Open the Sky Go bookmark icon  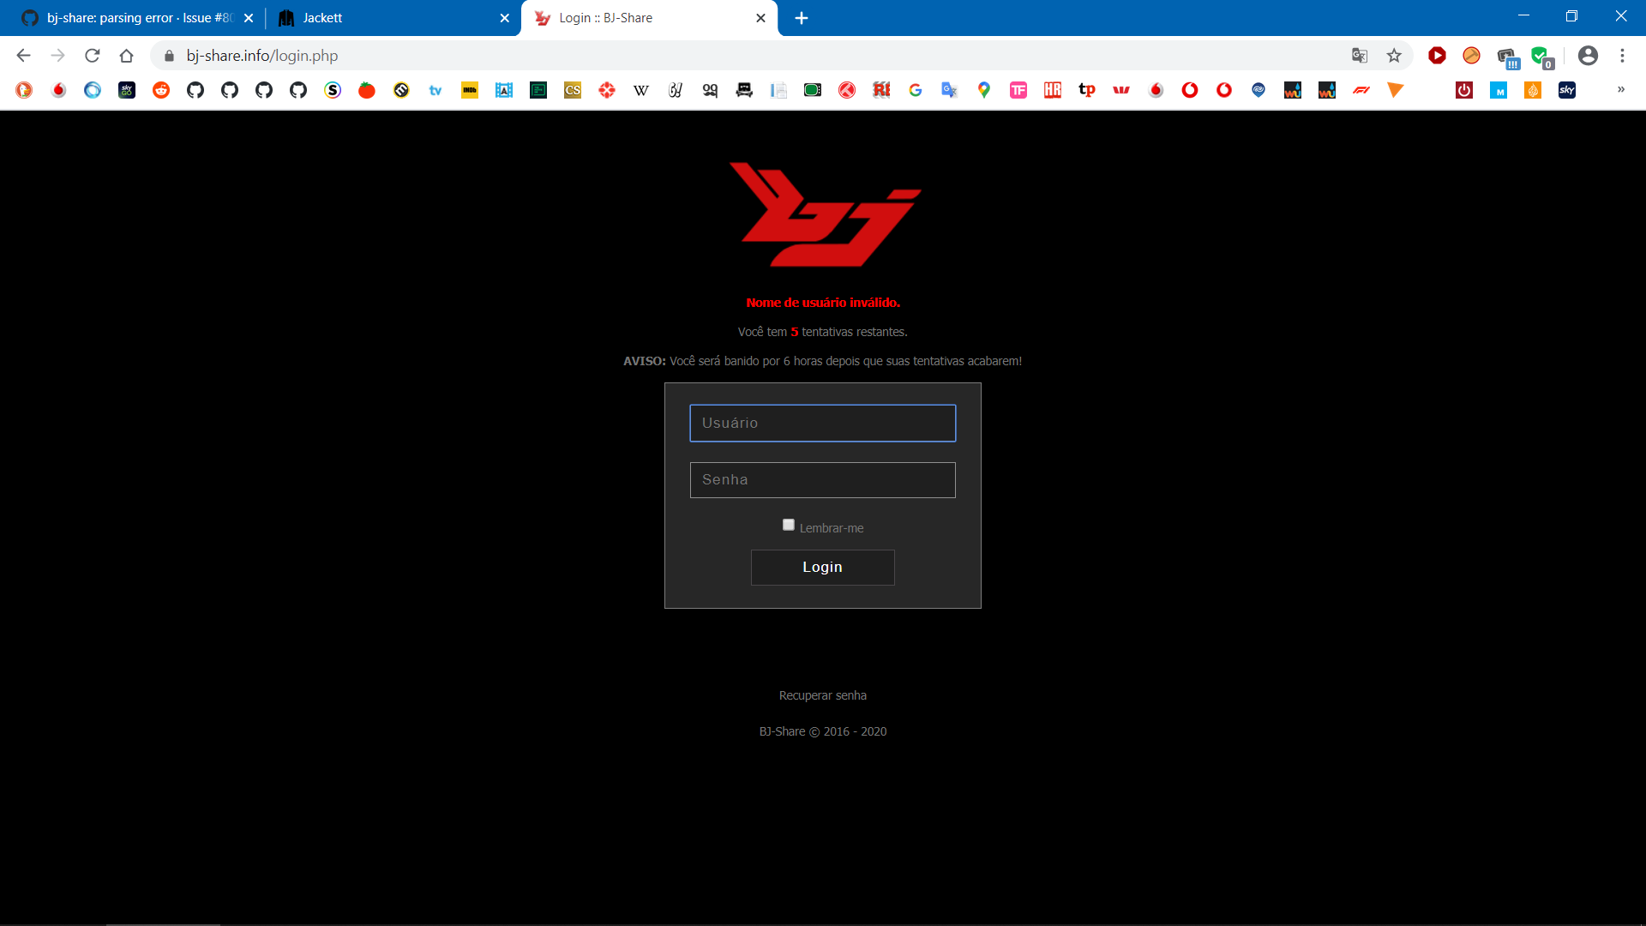pos(127,90)
